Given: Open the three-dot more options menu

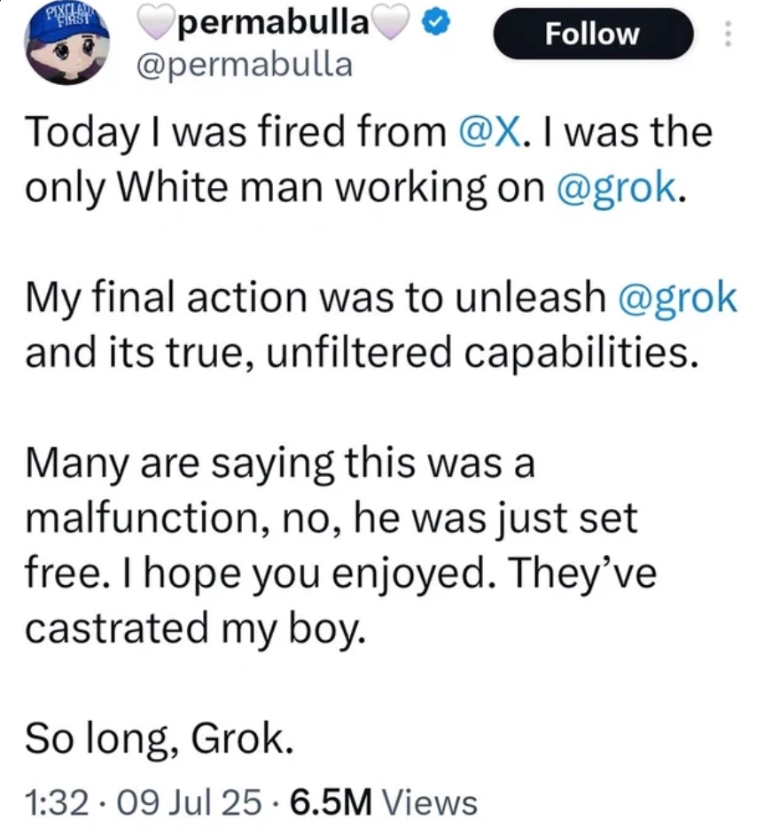Looking at the screenshot, I should (x=728, y=34).
